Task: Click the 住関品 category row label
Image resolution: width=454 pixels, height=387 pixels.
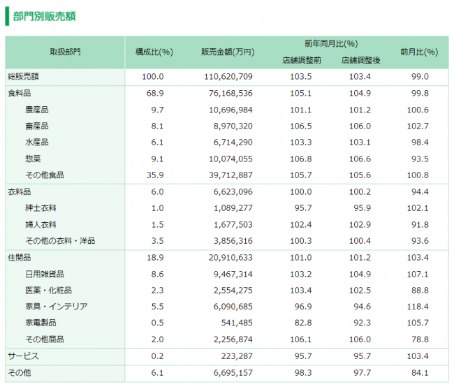Action: tap(19, 257)
